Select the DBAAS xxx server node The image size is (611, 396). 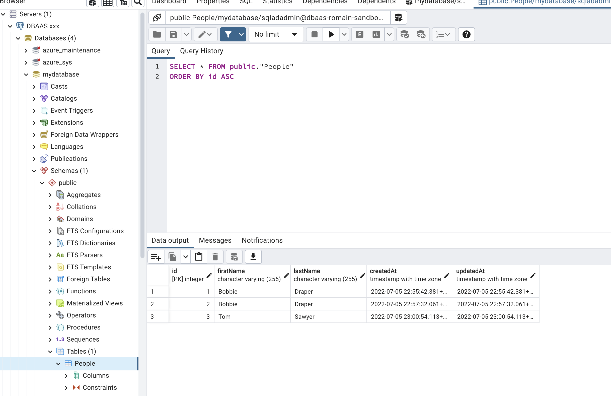[43, 26]
